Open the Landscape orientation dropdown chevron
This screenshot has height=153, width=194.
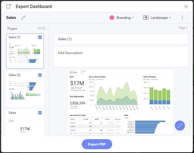click(x=170, y=18)
